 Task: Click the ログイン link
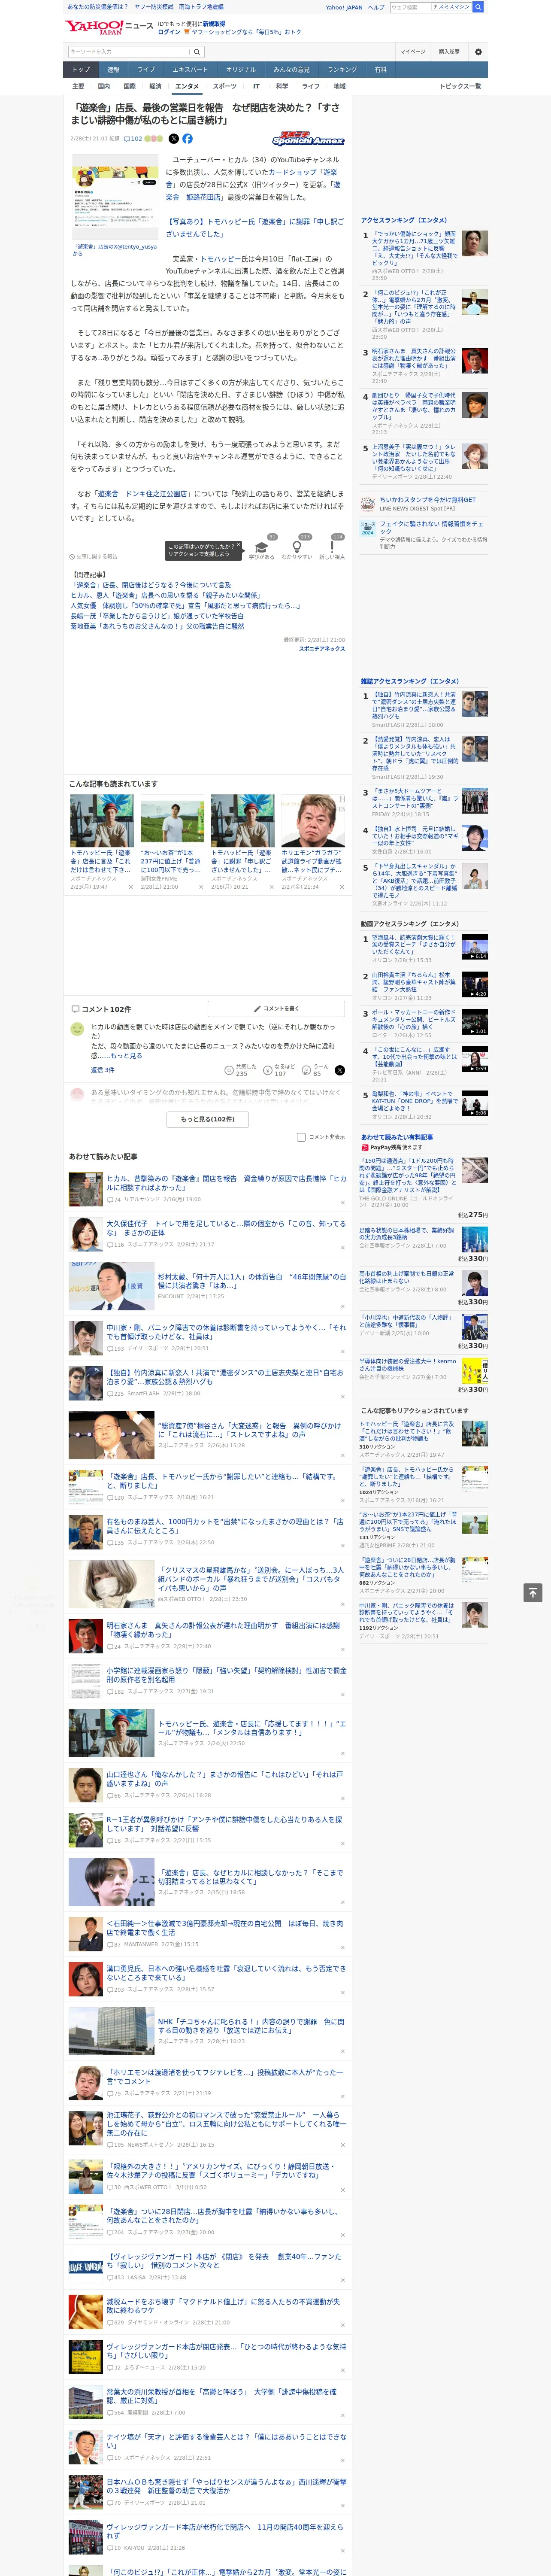(169, 32)
